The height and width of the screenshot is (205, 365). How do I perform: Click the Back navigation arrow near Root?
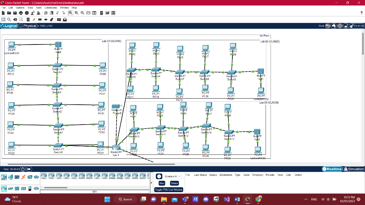click(328, 26)
